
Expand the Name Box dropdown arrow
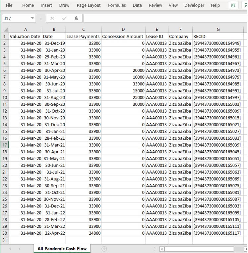32,18
